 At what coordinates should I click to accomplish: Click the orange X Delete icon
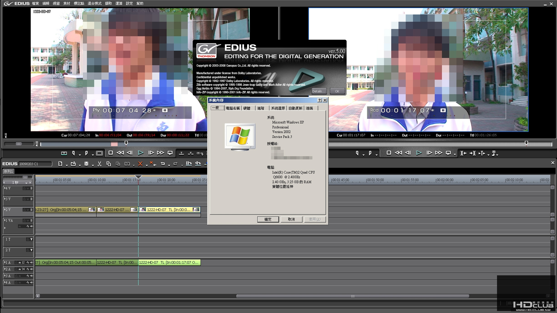140,164
